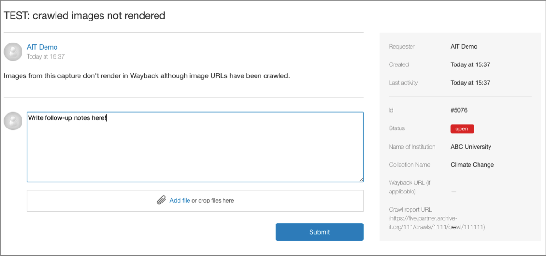
Task: Click the avatar beside the reply box
Action: pyautogui.click(x=13, y=121)
